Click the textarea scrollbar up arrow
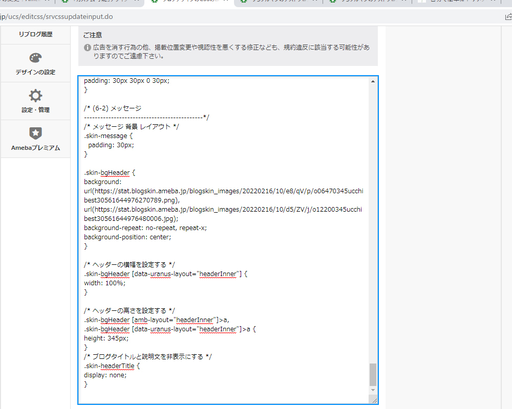Screen dimensions: 512x409 coord(373,82)
